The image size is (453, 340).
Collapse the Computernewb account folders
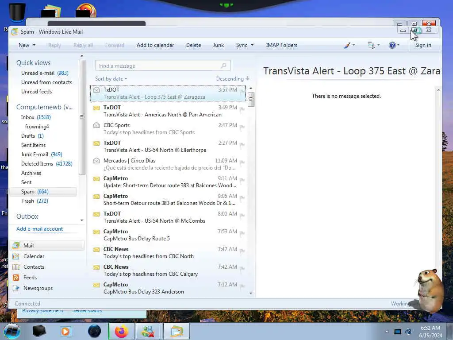[45, 107]
